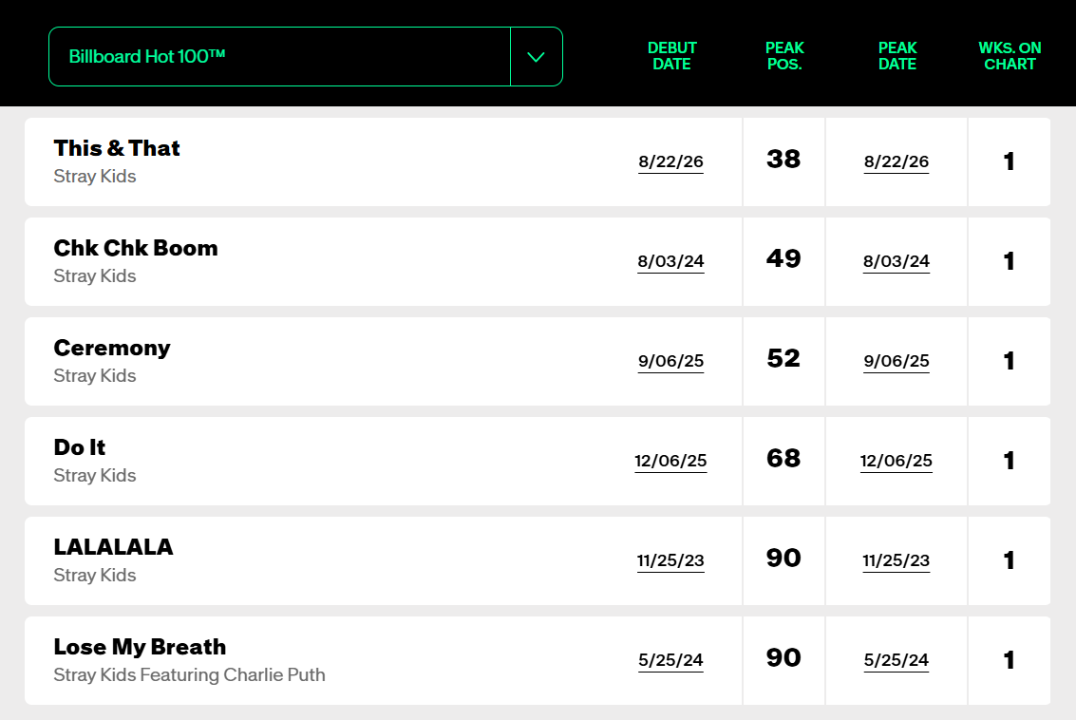Image resolution: width=1076 pixels, height=720 pixels.
Task: Open Do It debut date 12/06/25
Action: pos(670,462)
